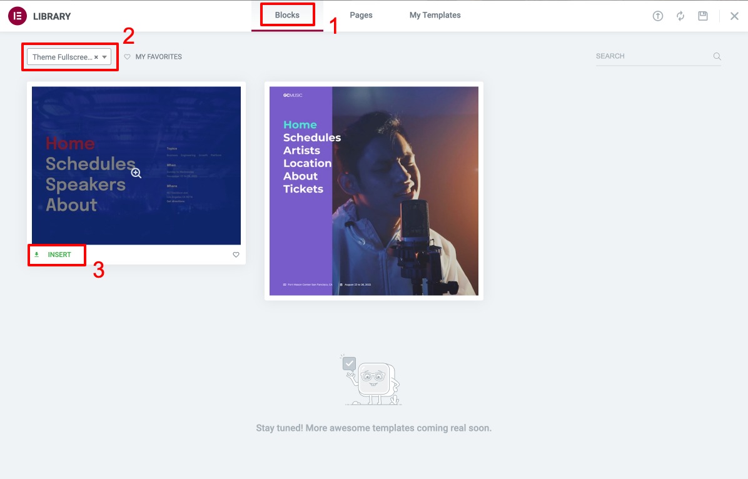Clear the Theme Fullscreen filter with its x
The height and width of the screenshot is (479, 748).
point(96,56)
